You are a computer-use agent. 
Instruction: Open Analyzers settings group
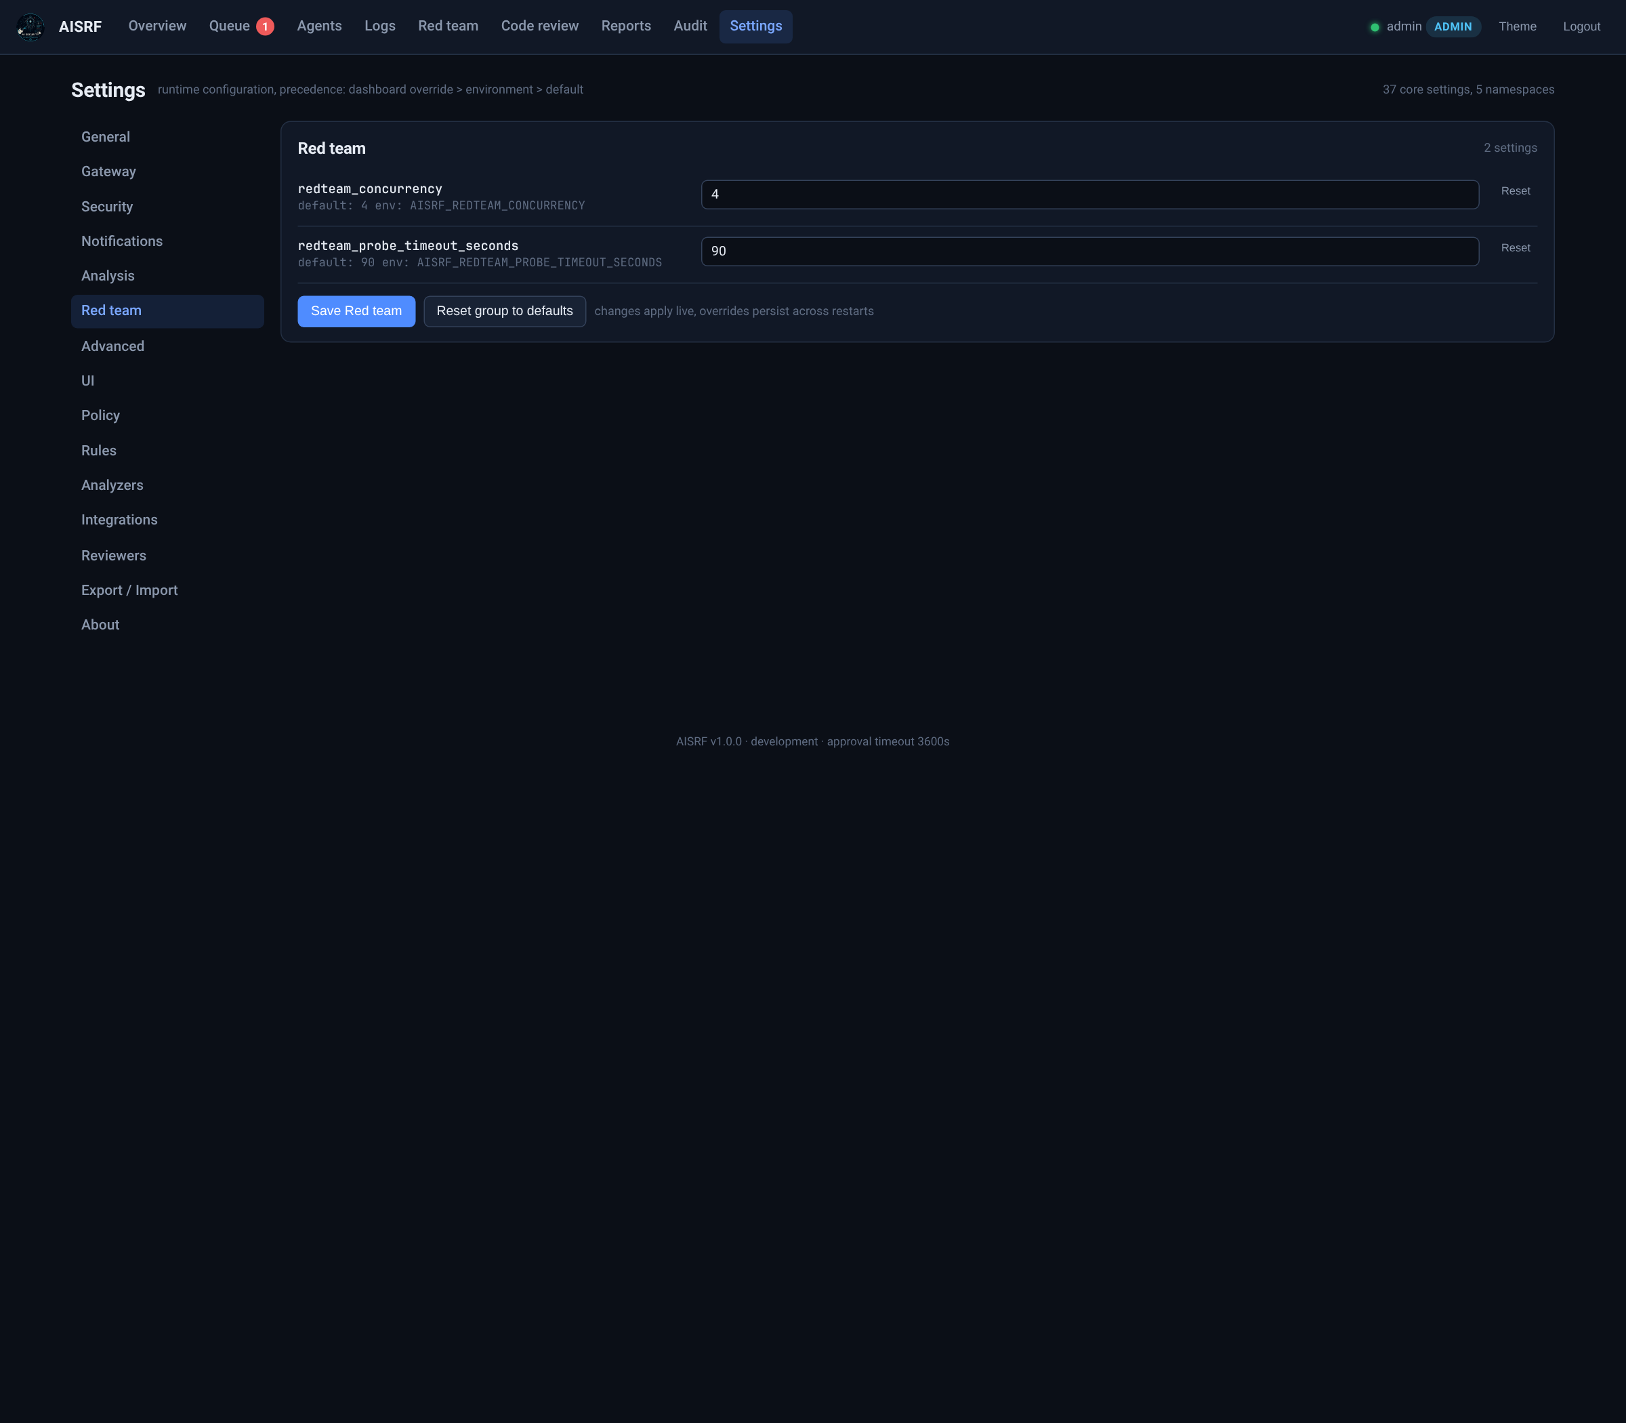pyautogui.click(x=167, y=485)
